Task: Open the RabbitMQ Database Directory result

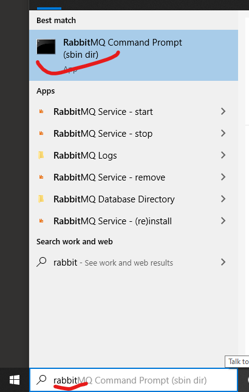Action: pyautogui.click(x=134, y=199)
